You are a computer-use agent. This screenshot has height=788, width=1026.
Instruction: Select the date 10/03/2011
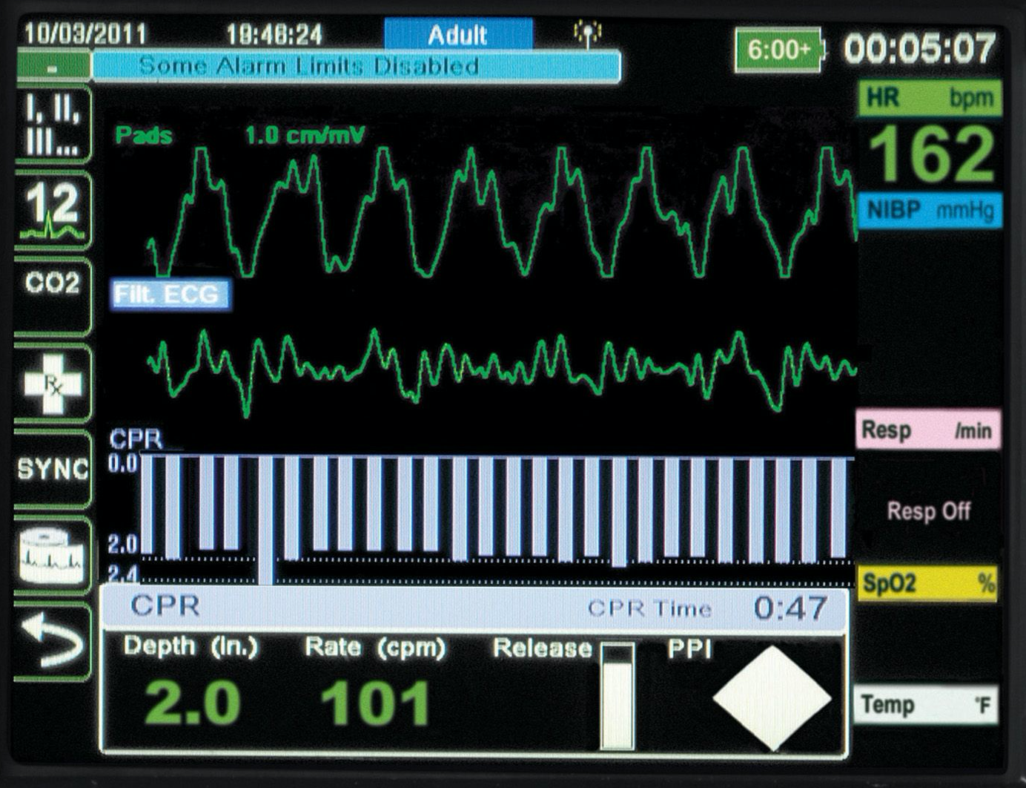pos(86,34)
